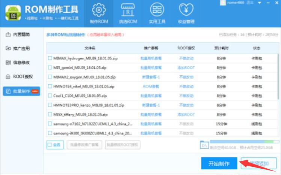Image resolution: width=281 pixels, height=175 pixels.
Task: Click the red 应用越丰富收入越高 hint text
Action: coord(106,35)
